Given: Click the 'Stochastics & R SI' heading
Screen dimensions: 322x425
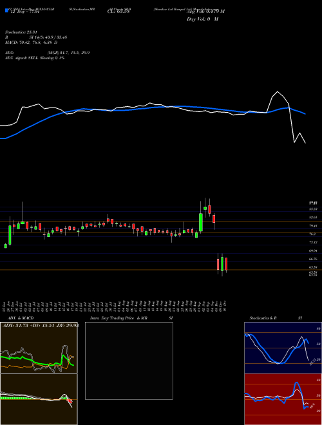Looking at the screenshot, I should (x=276, y=318).
